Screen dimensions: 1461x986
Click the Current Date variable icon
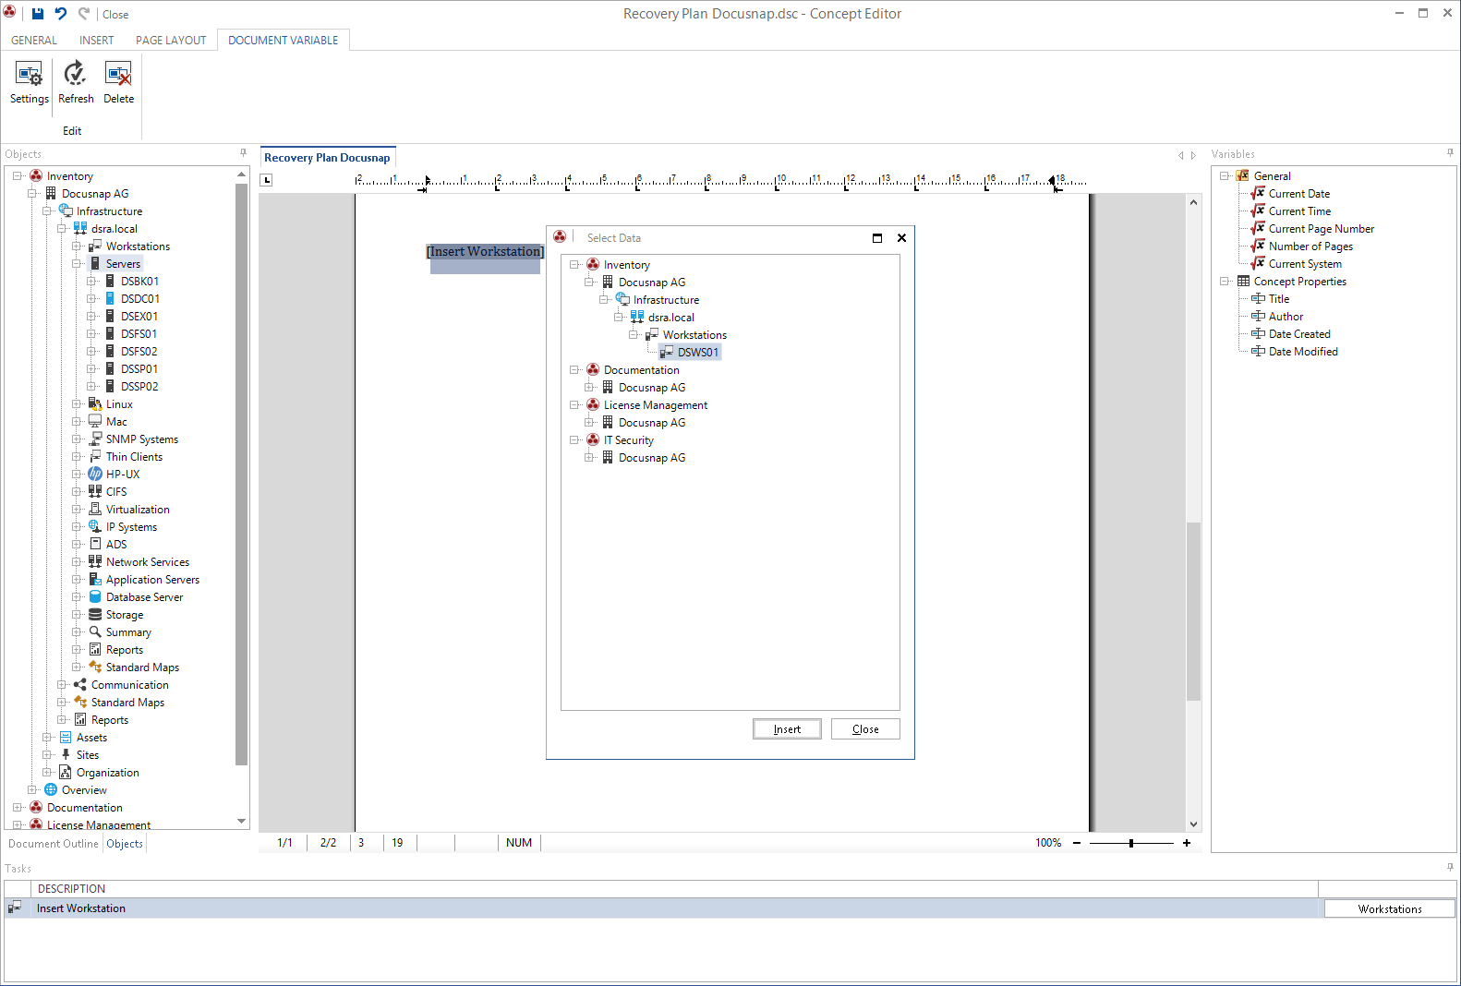tap(1258, 194)
